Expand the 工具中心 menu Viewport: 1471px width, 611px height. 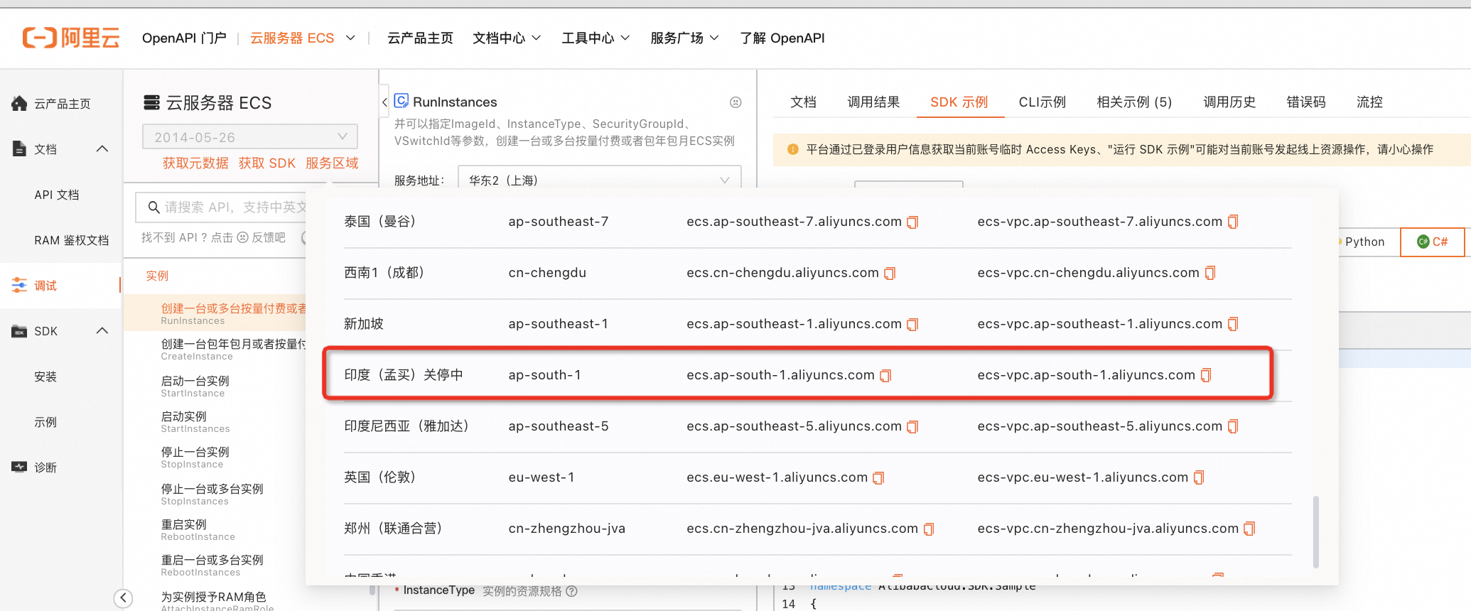(596, 38)
